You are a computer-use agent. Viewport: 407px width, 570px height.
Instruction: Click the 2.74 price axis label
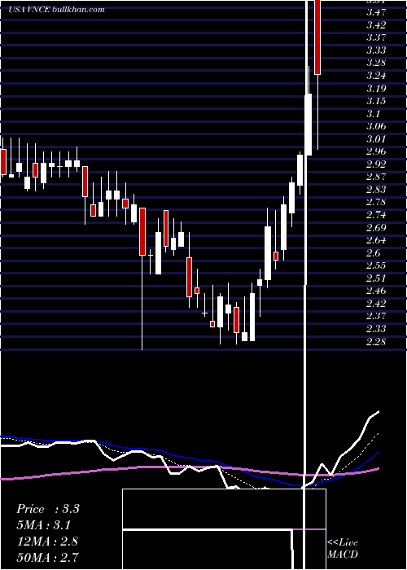376,215
